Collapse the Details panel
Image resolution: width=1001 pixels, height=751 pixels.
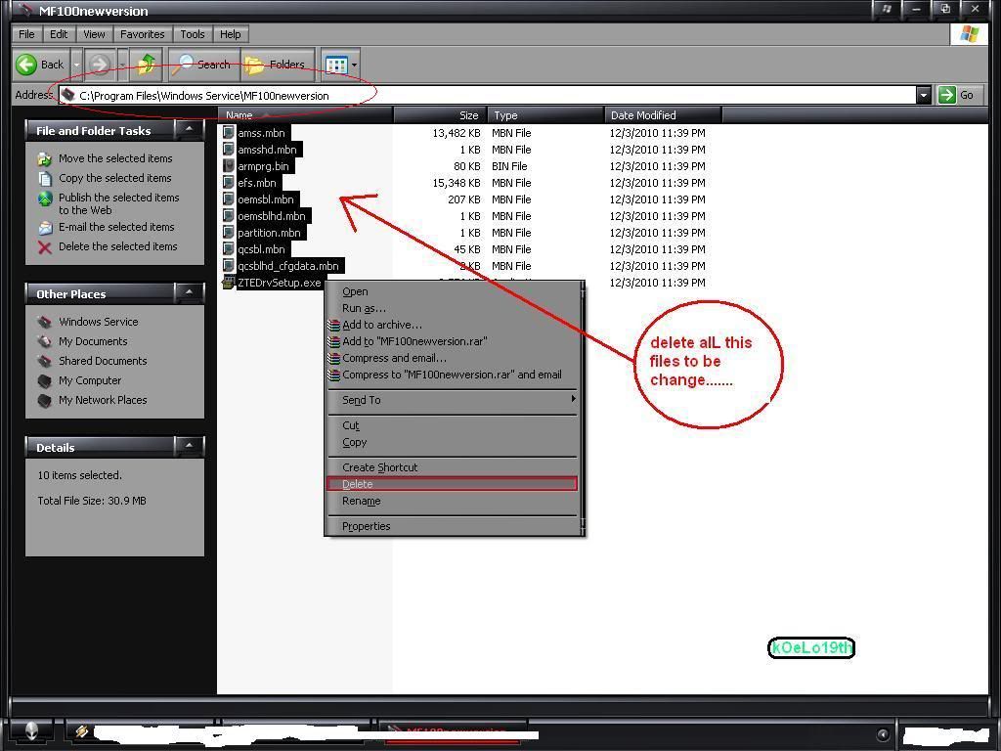[189, 446]
